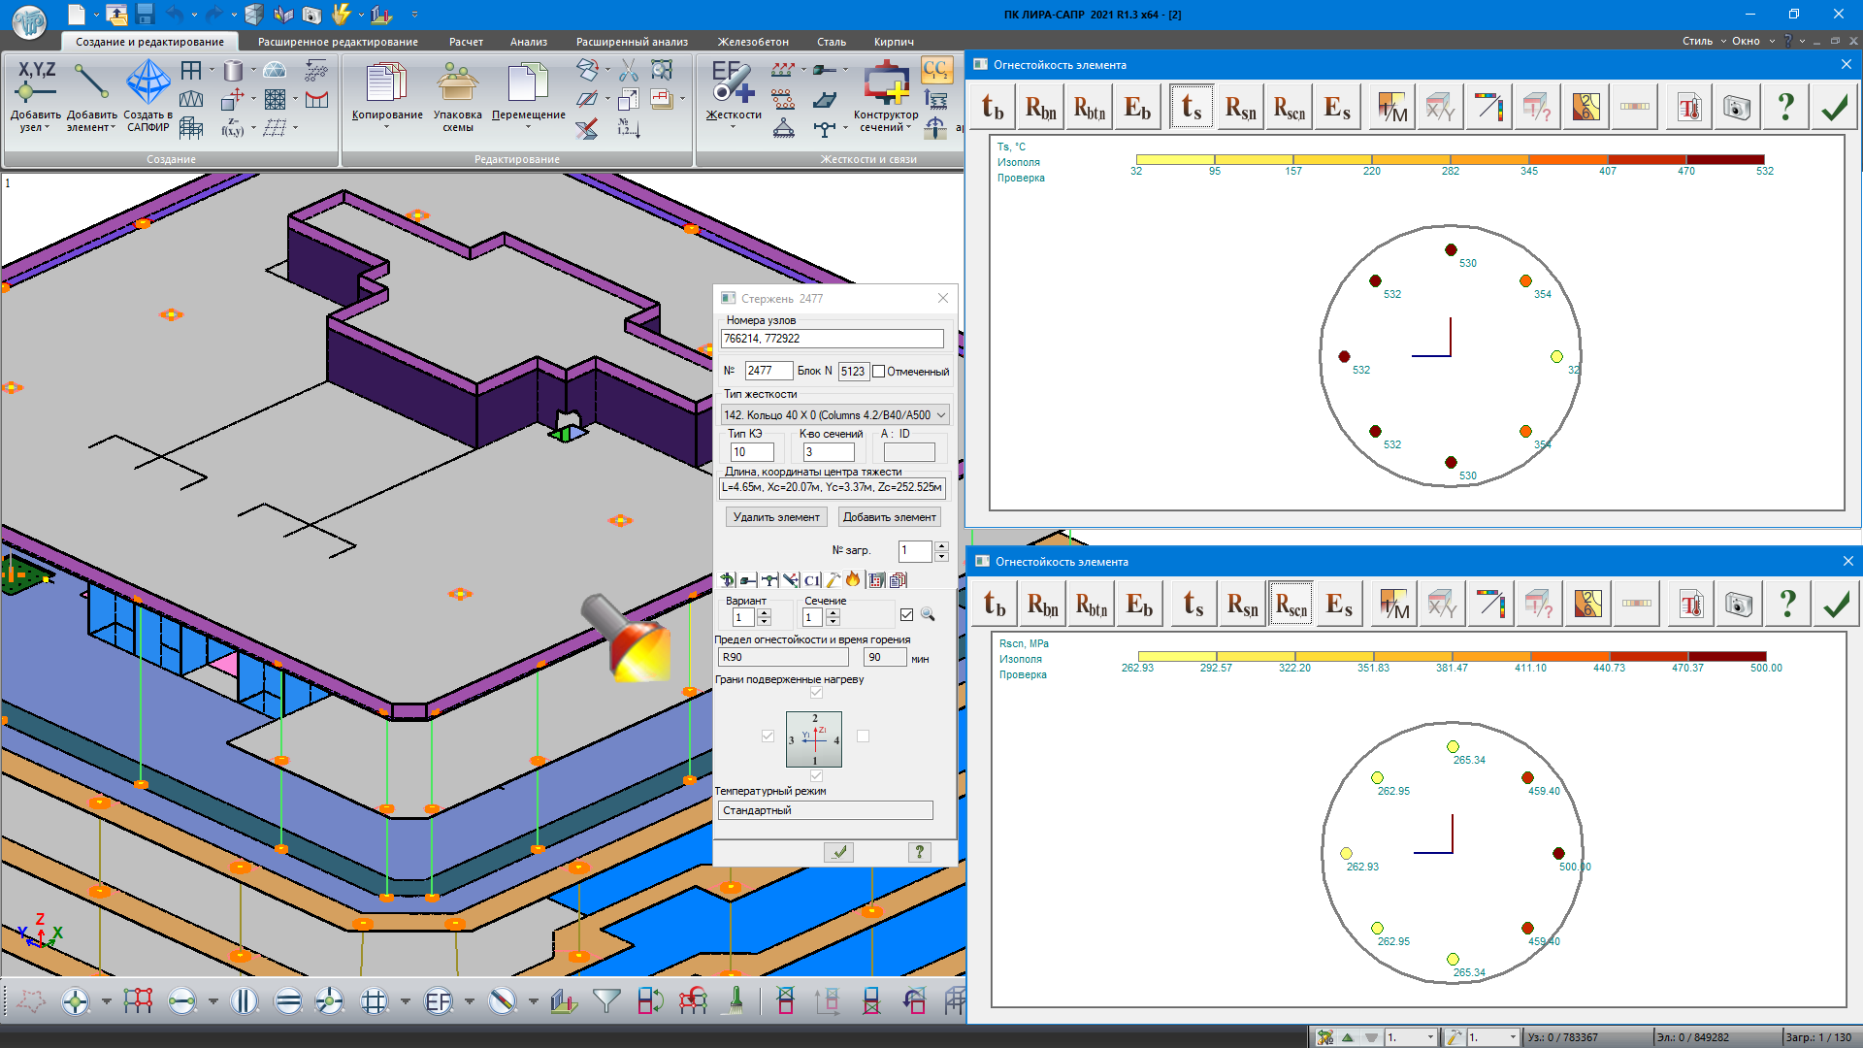Open the fire flame tab in the Стержень dialog

click(x=853, y=579)
